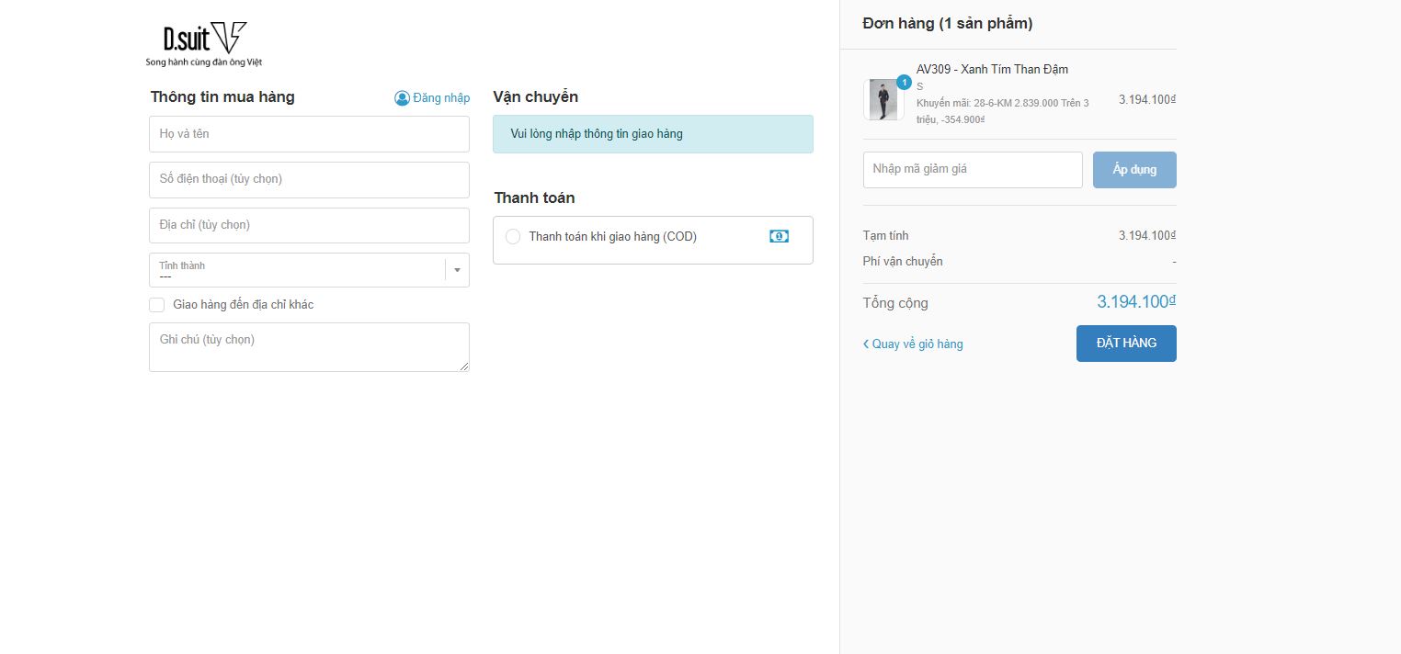Select Thanh toán khi giao hàng (COD) radio
This screenshot has width=1401, height=654.
coord(513,237)
